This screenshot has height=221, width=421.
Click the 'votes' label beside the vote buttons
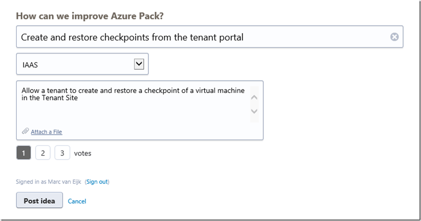coord(82,153)
